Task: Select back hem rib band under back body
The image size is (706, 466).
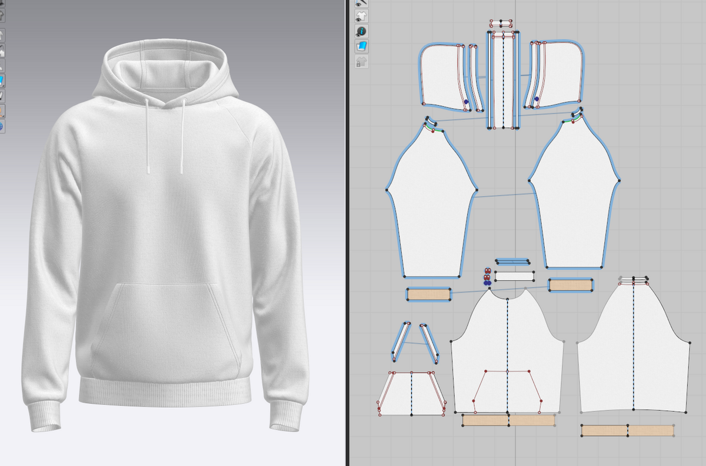Action: tap(628, 431)
